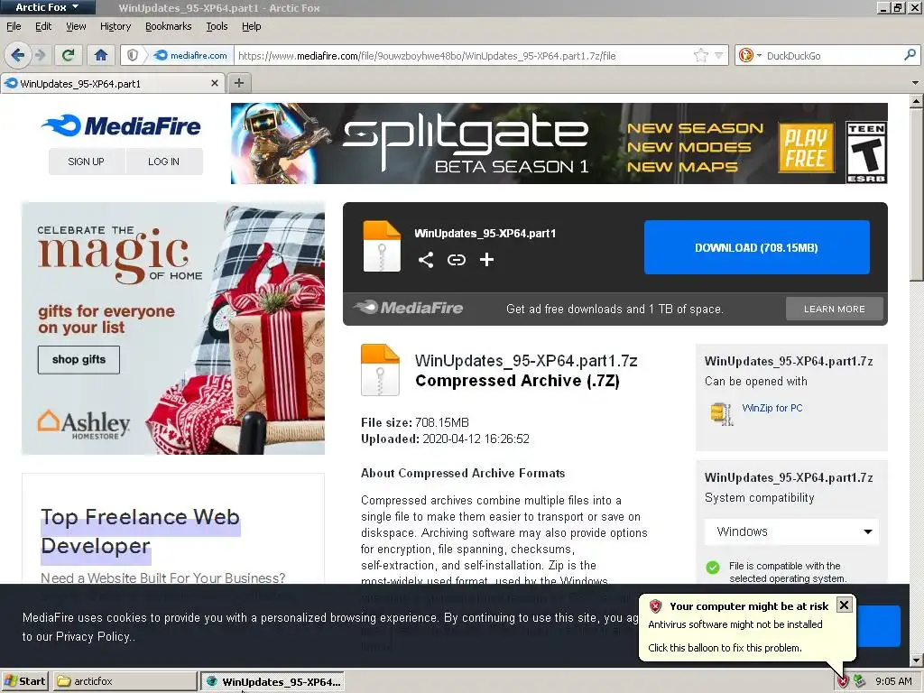Click the copy link chain icon

point(456,260)
